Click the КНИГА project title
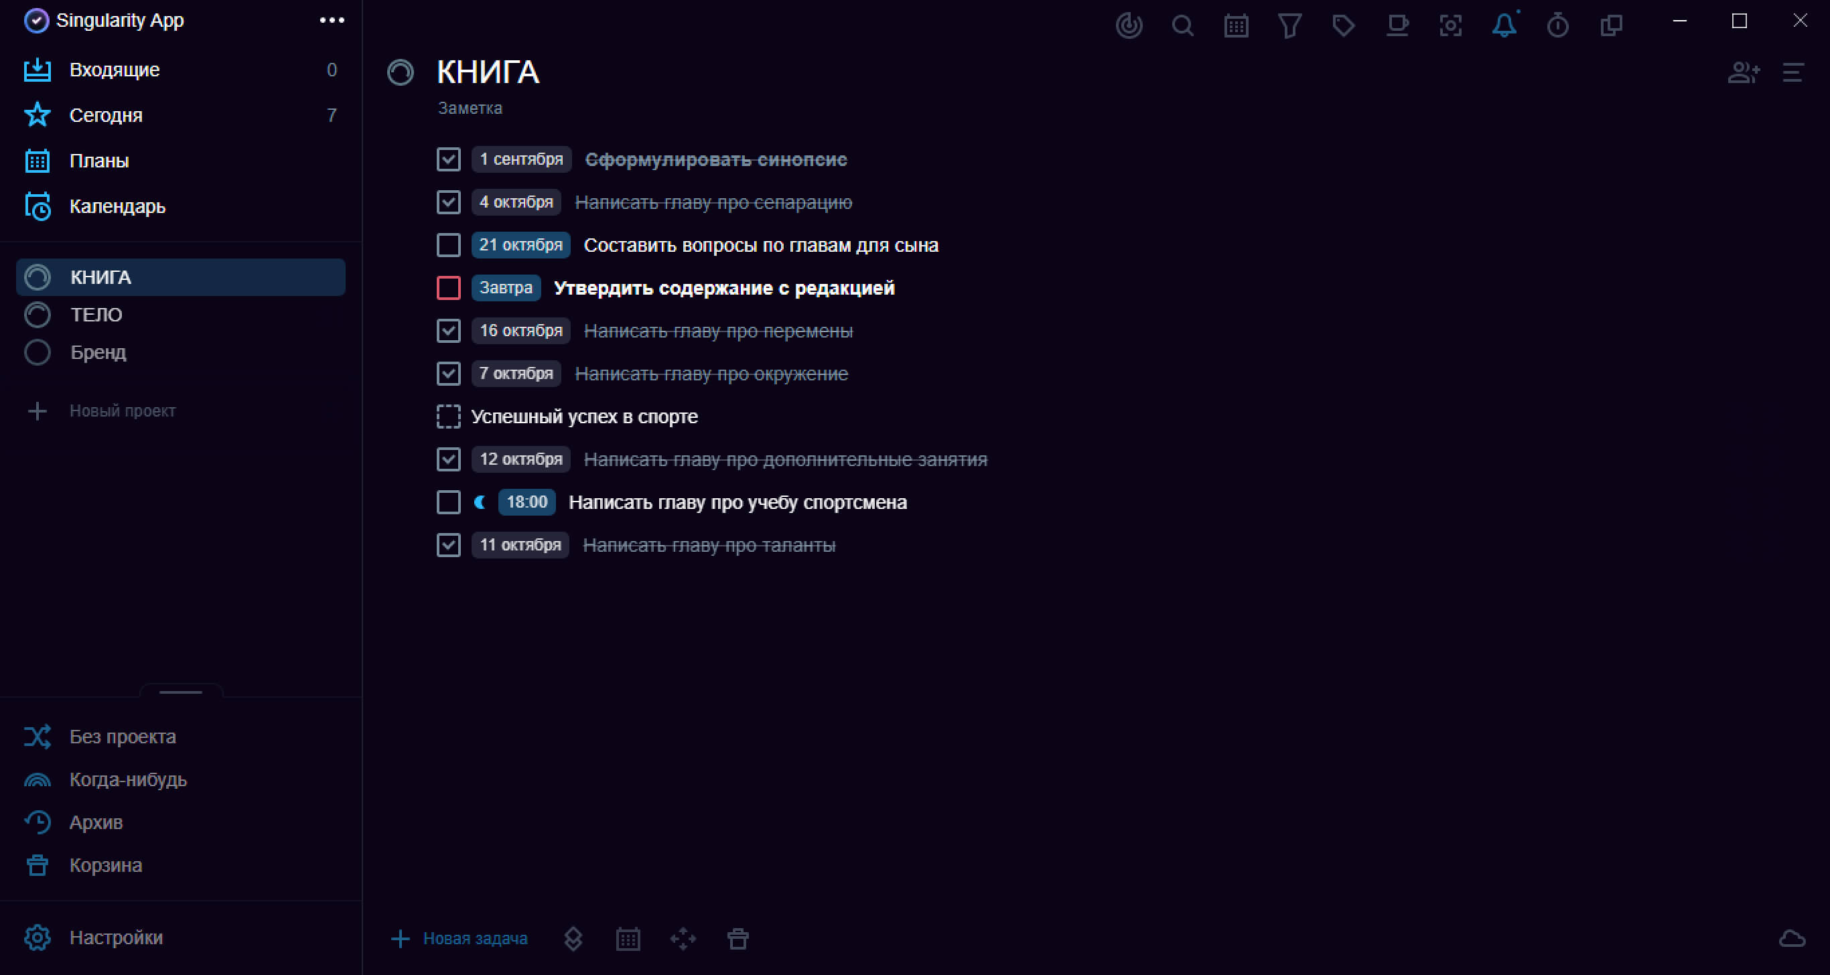Screen dimensions: 1830x975 click(488, 72)
